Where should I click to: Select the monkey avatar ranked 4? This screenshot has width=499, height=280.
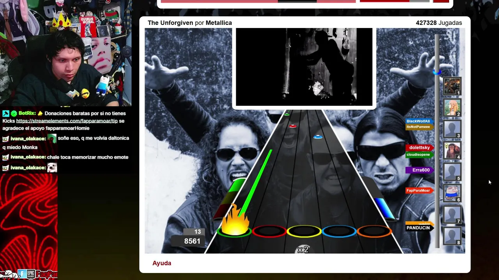452,150
